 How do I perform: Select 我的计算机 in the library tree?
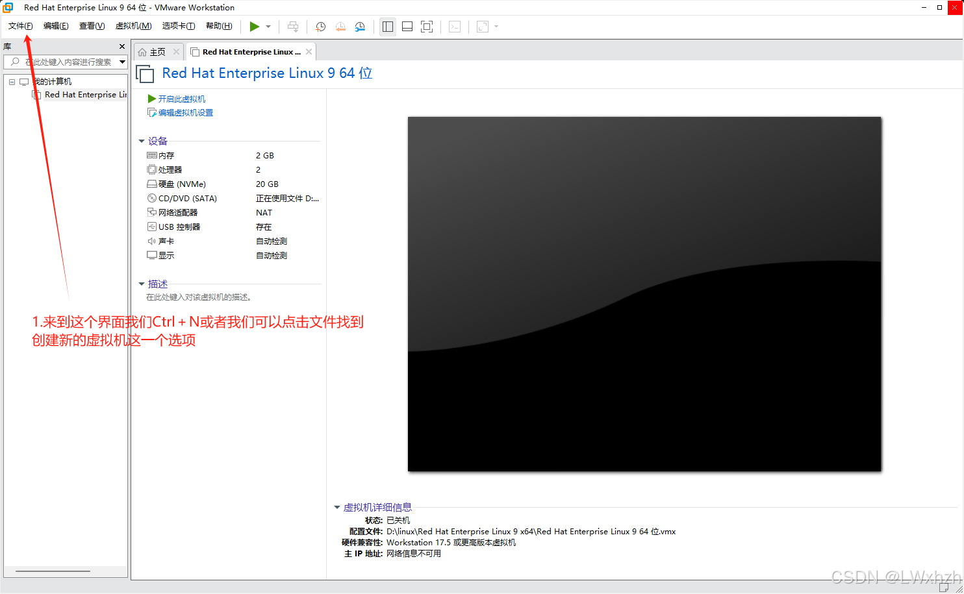tap(53, 82)
